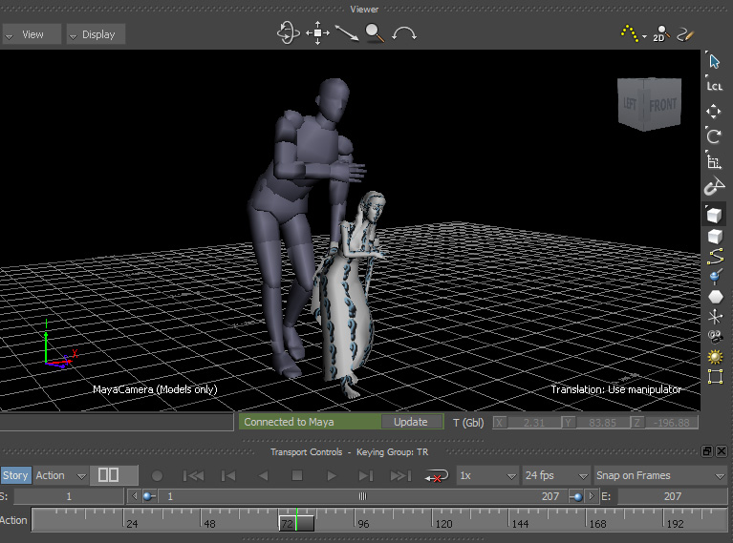Play the animation forward
733x543 pixels.
[332, 476]
